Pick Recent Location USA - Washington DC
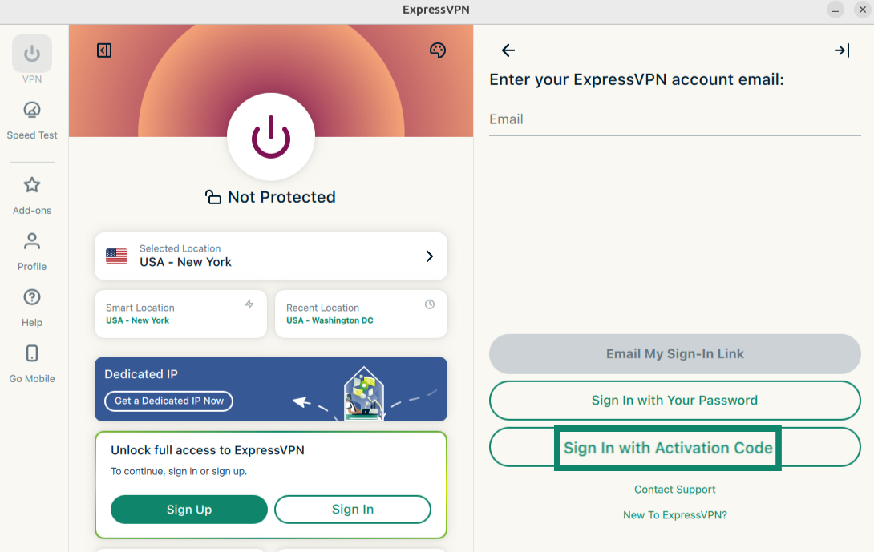The width and height of the screenshot is (874, 552). click(361, 314)
